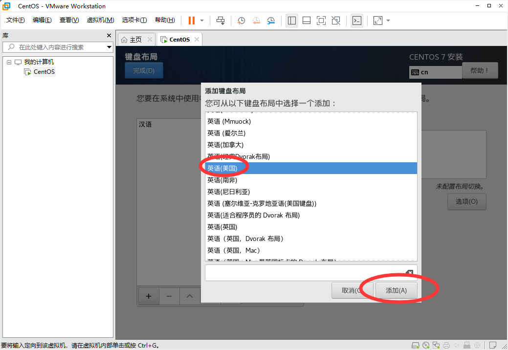Open the 查看(V) menu
This screenshot has height=350, width=508.
(69, 20)
